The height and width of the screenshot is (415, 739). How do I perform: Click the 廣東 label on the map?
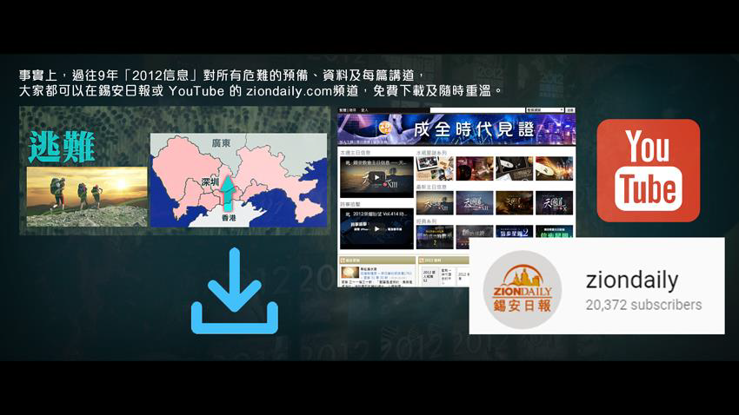point(221,143)
